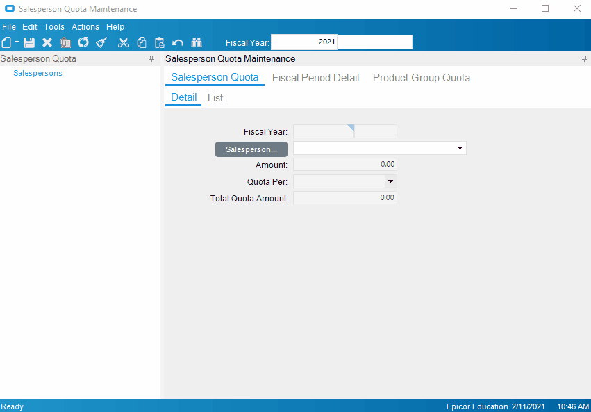Switch to Fiscal Period Detail tab
591x412 pixels.
(315, 78)
